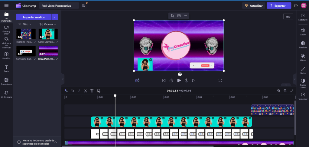Screen dimensions: 309x147
Task: Switch to the Texto tab
Action: tap(6, 68)
